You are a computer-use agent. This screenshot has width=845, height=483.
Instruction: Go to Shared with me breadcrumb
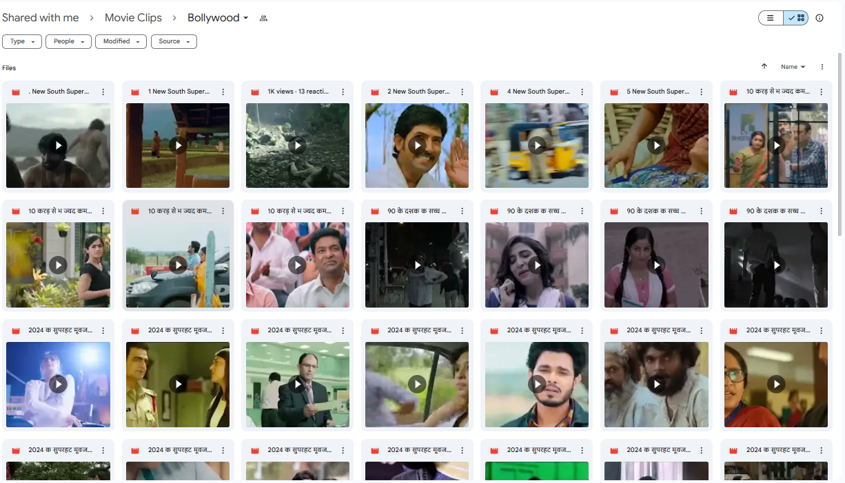point(41,18)
